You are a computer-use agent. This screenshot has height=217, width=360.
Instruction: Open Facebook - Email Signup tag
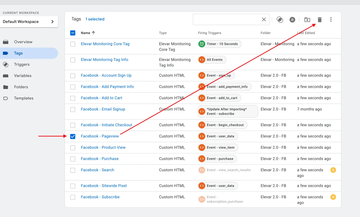point(103,109)
